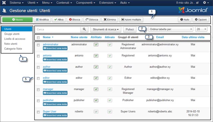Select the checkbox for Super User row
The height and width of the screenshot is (122, 213).
click(x=38, y=112)
